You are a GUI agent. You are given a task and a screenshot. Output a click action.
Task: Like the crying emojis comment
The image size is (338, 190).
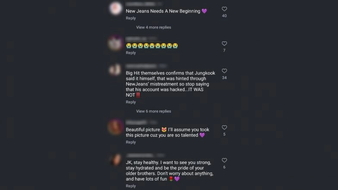(x=224, y=44)
